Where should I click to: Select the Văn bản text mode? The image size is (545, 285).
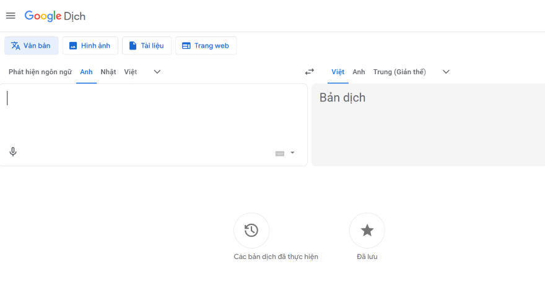32,46
